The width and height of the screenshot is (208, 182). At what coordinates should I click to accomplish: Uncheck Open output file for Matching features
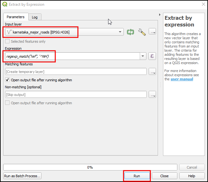[x=7, y=80]
